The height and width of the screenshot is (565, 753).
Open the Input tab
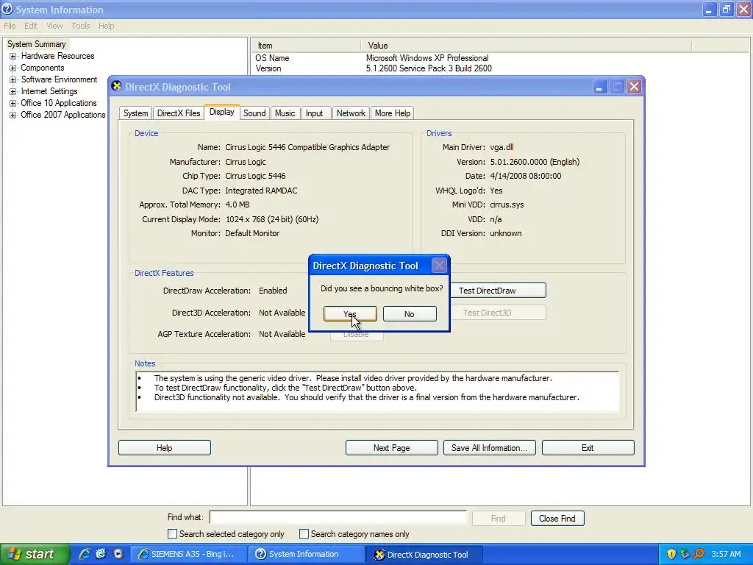(315, 113)
